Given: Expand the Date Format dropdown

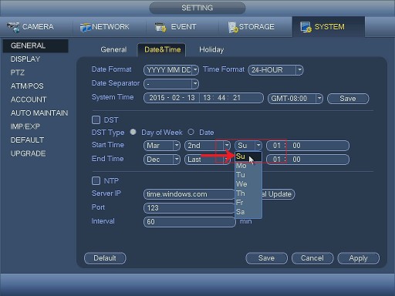Looking at the screenshot, I should (171, 70).
